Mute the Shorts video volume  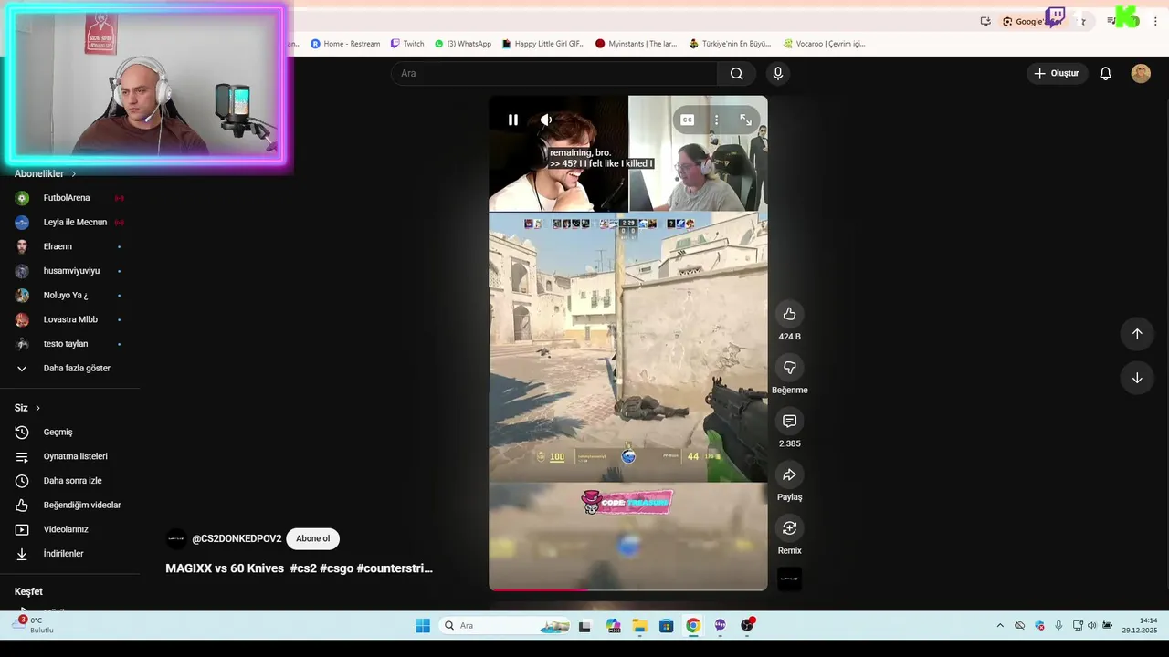(x=546, y=120)
